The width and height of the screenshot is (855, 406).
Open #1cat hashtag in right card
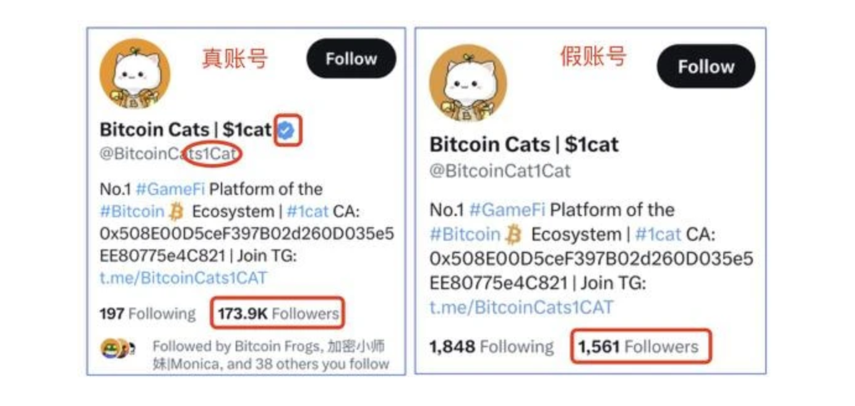[x=658, y=235]
